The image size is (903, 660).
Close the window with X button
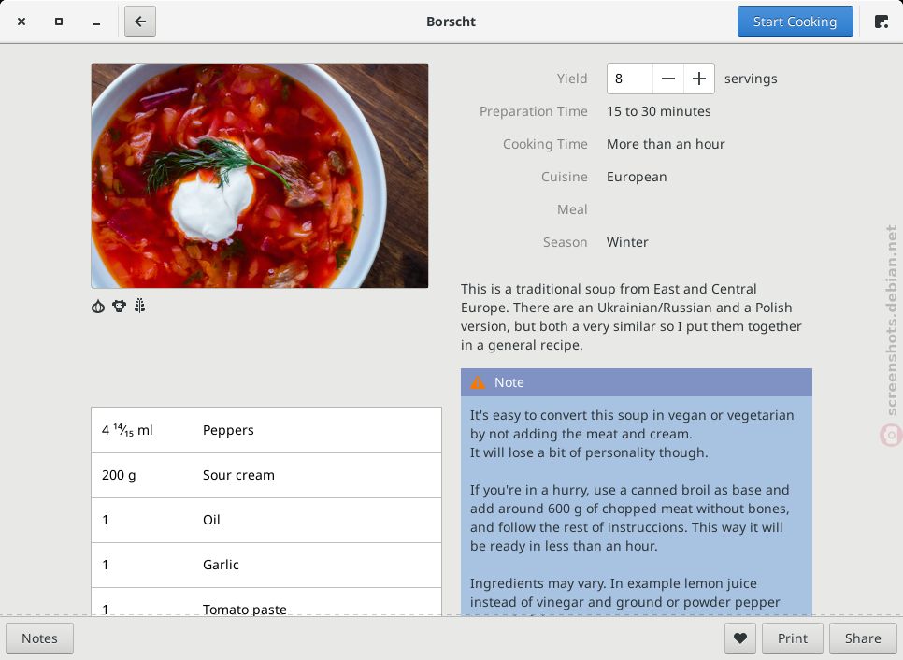point(21,22)
